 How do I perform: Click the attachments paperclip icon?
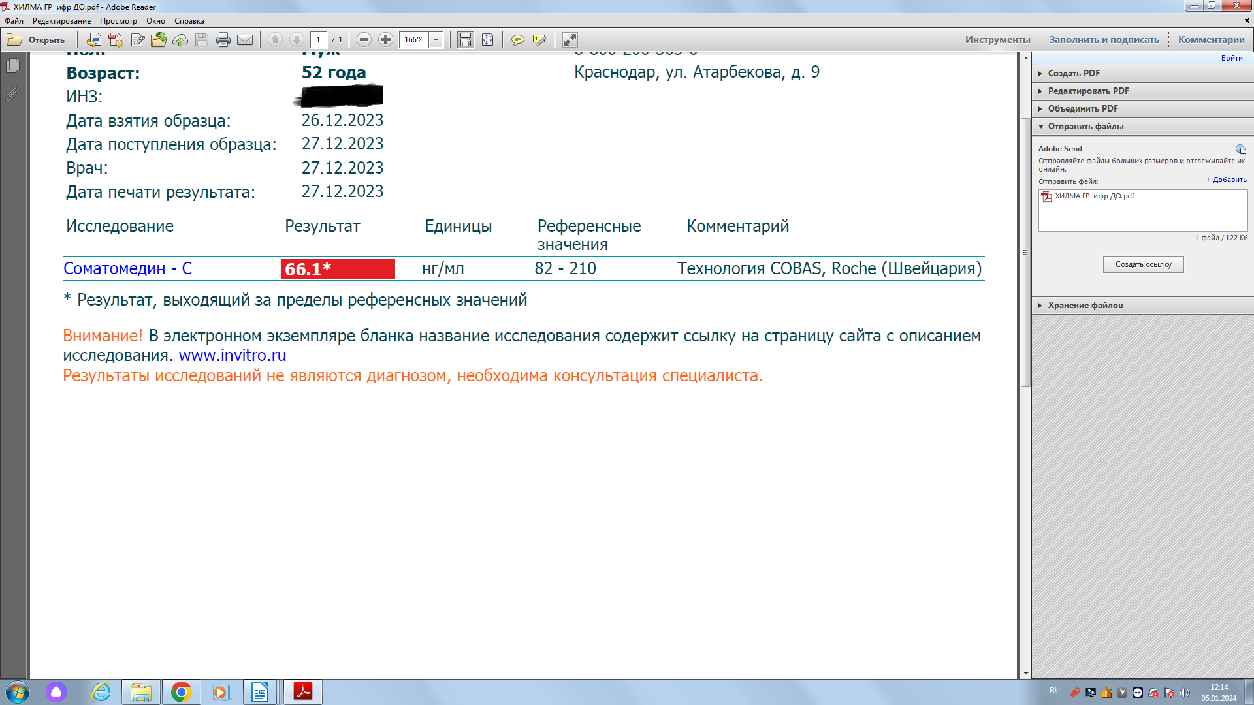tap(11, 95)
